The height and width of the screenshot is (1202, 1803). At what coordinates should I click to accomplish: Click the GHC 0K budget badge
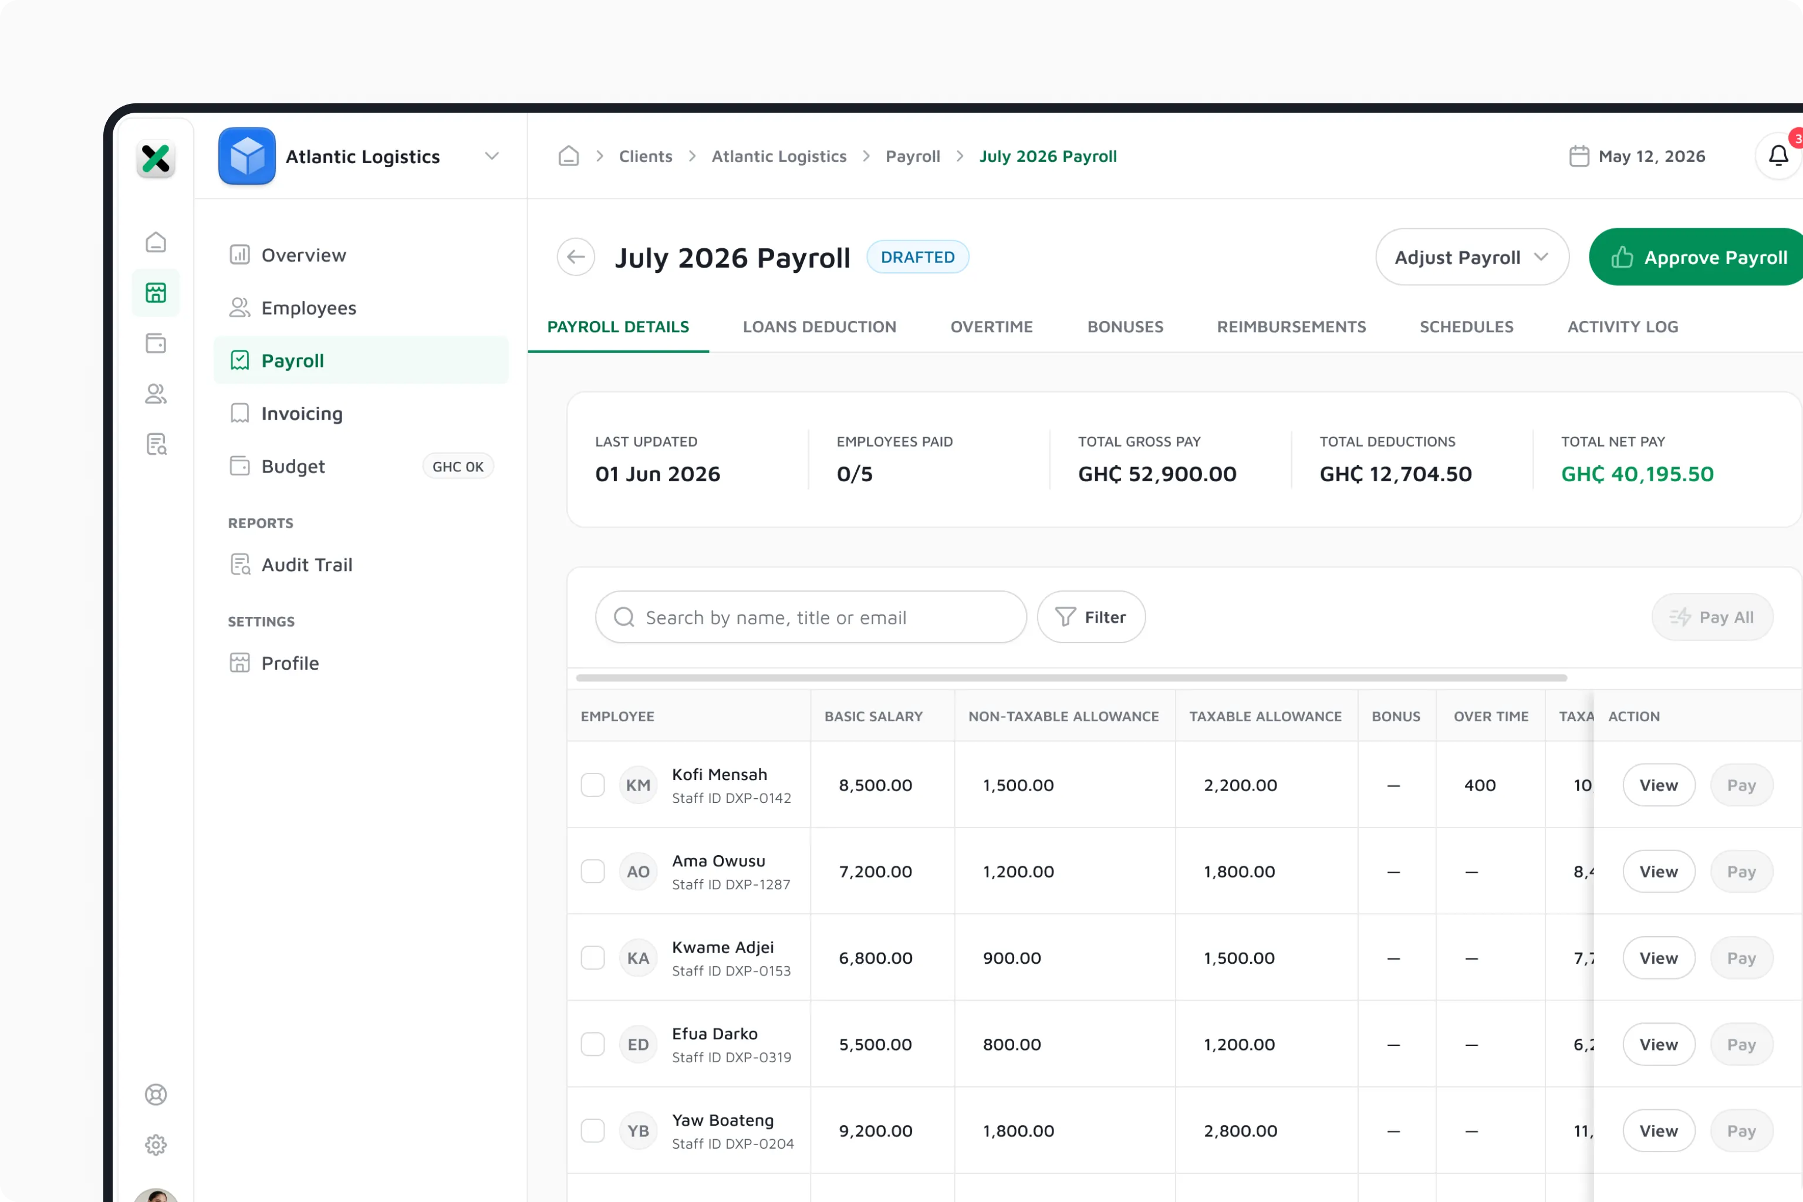[458, 466]
